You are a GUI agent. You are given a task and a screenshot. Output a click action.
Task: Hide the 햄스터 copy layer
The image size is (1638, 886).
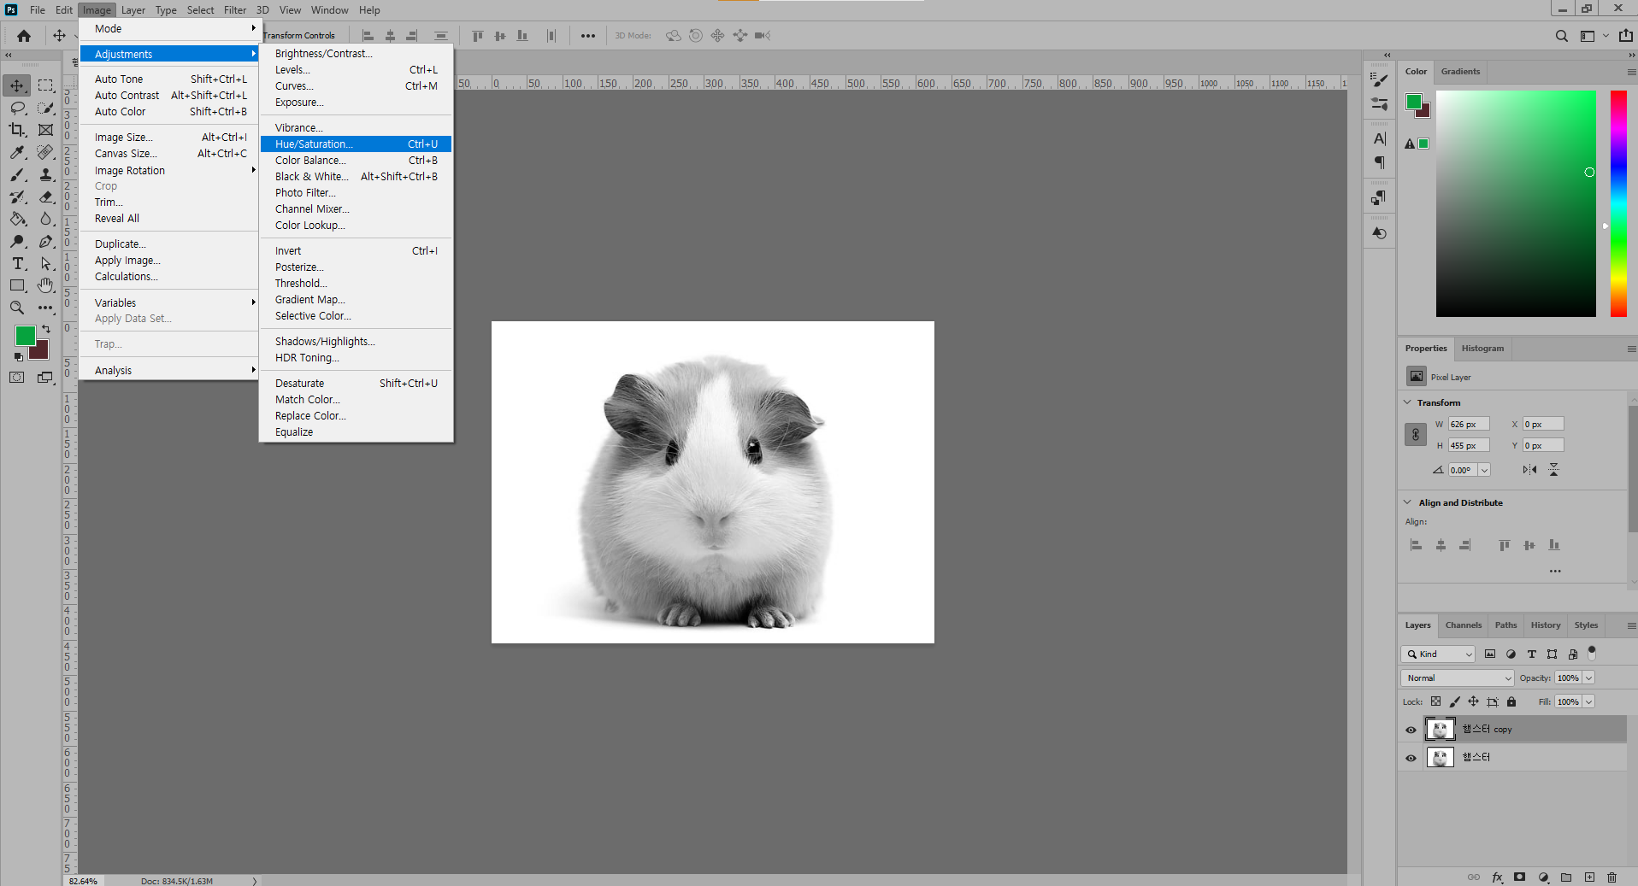pos(1411,730)
